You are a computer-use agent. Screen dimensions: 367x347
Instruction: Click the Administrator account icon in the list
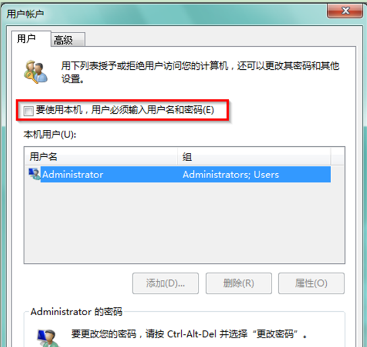[x=34, y=174]
